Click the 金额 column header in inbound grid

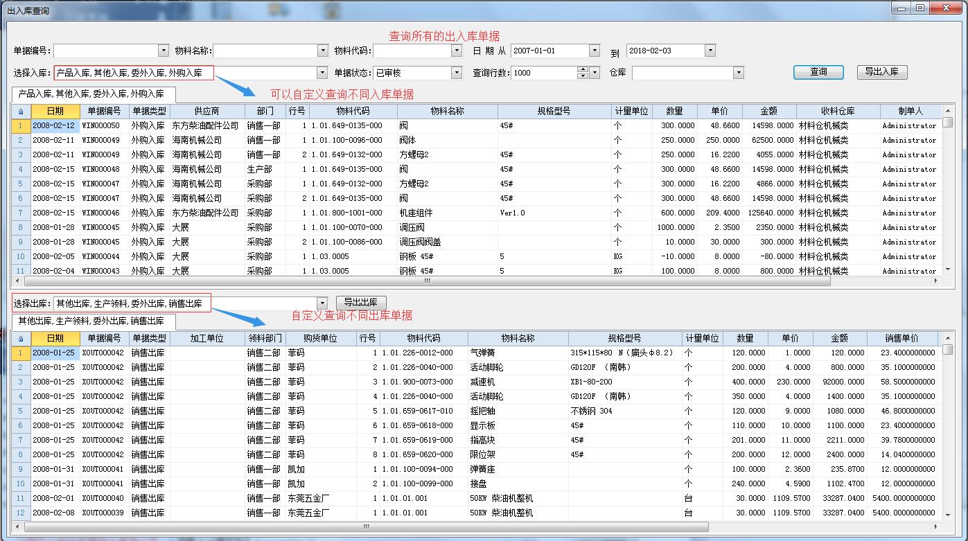tap(768, 112)
